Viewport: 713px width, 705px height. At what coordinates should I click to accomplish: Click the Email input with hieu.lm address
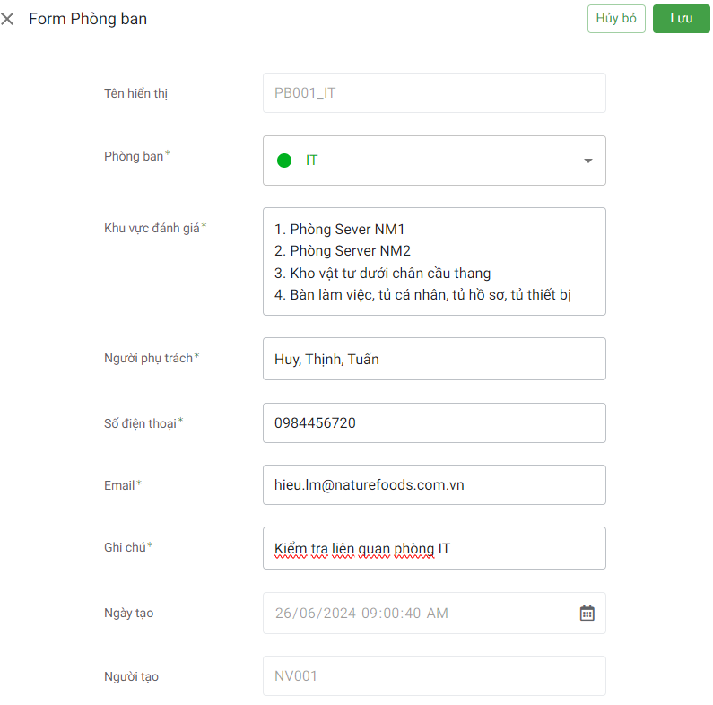tap(433, 484)
